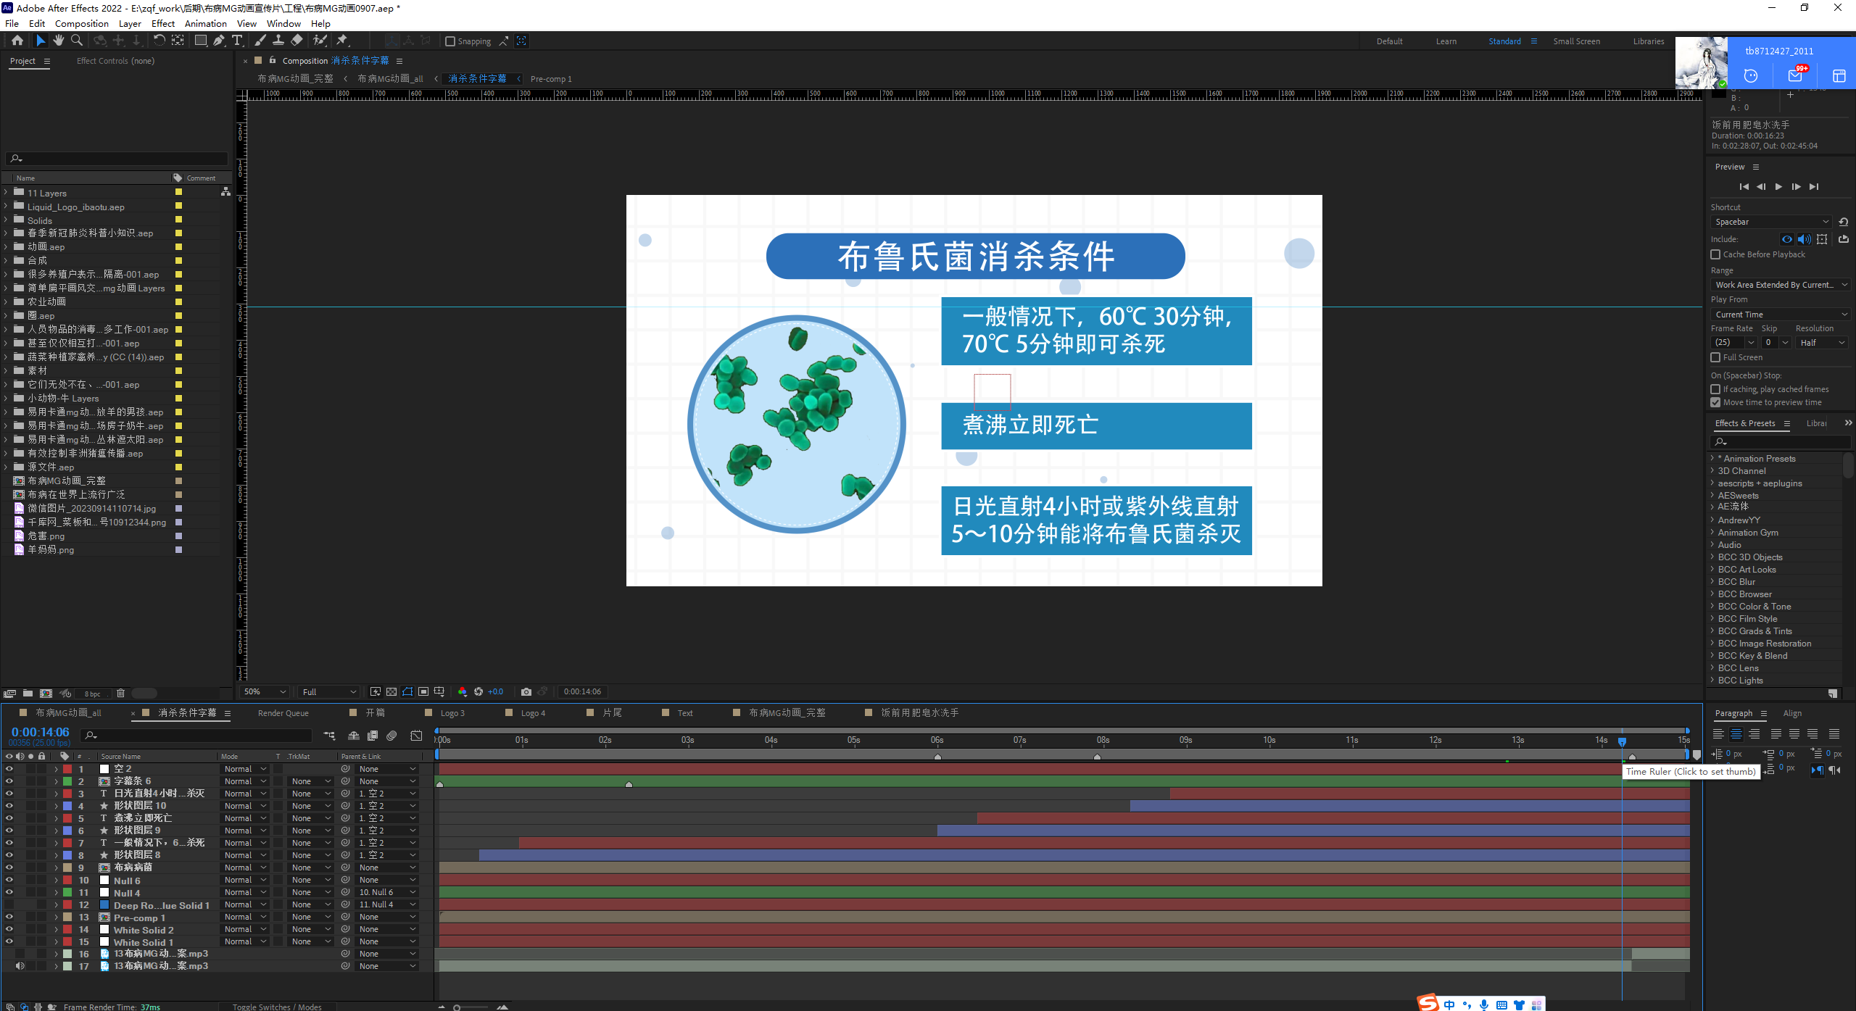The width and height of the screenshot is (1856, 1011).
Task: Select the Roto Brush tool
Action: (x=320, y=41)
